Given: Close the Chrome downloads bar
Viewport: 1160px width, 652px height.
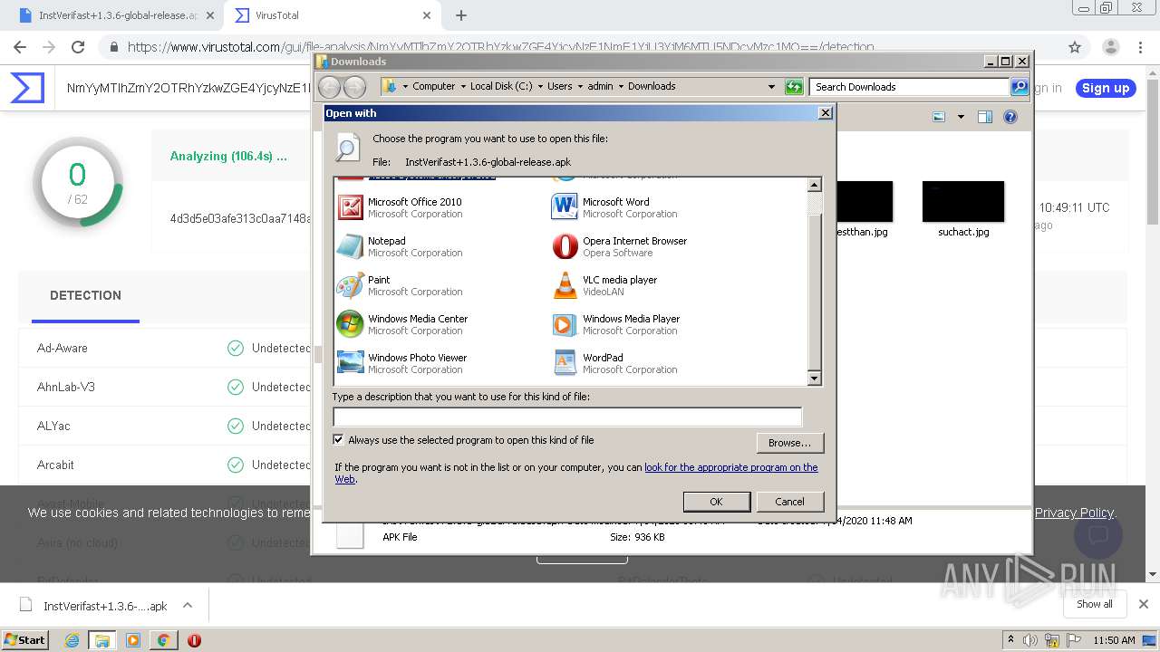Looking at the screenshot, I should 1143,604.
